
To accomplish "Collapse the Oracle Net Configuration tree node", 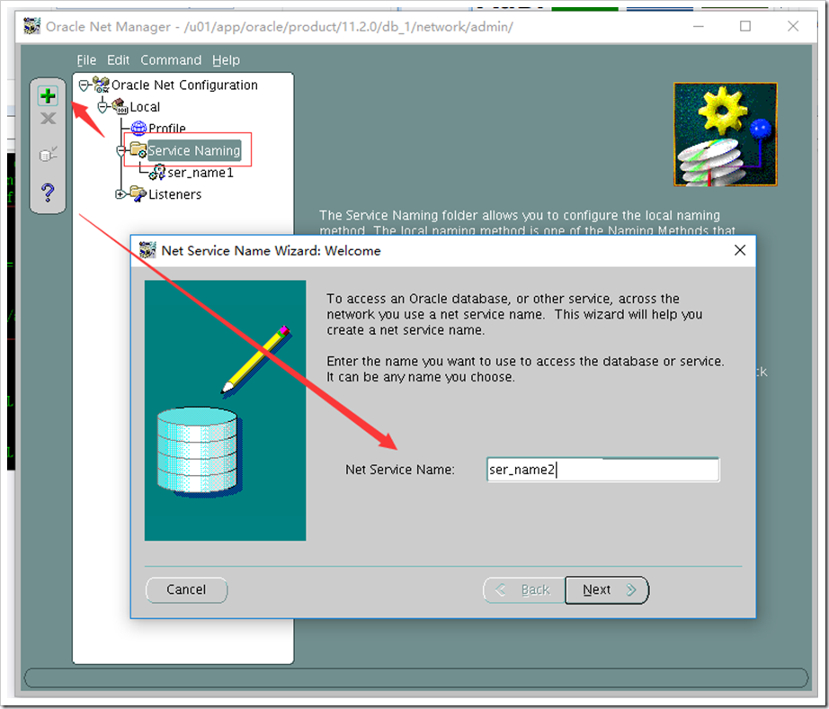I will point(84,85).
